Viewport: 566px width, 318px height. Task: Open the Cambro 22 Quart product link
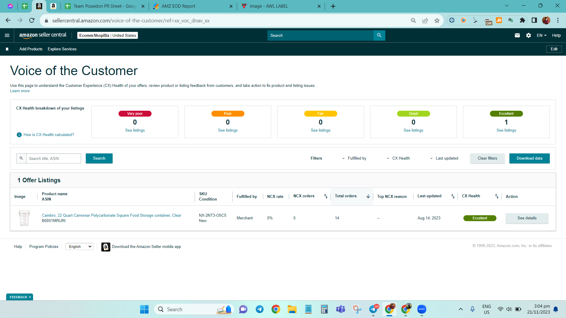111,216
